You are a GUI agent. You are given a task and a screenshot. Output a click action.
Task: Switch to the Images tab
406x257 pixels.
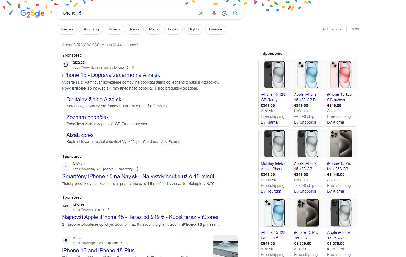67,29
